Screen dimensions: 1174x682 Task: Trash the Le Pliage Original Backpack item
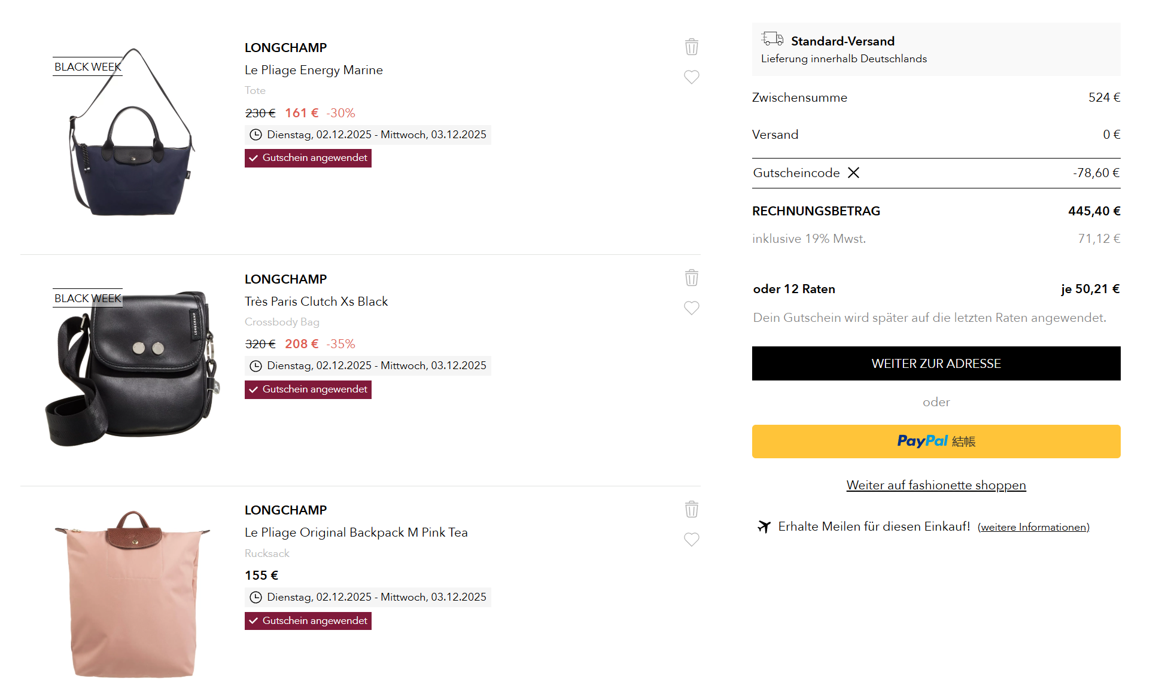[691, 509]
